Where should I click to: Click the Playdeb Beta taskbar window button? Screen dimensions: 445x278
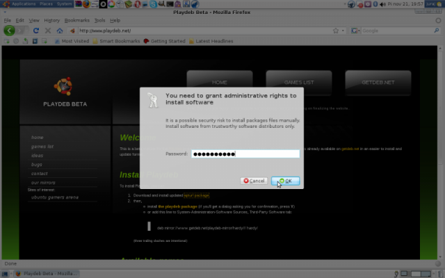[47, 274]
